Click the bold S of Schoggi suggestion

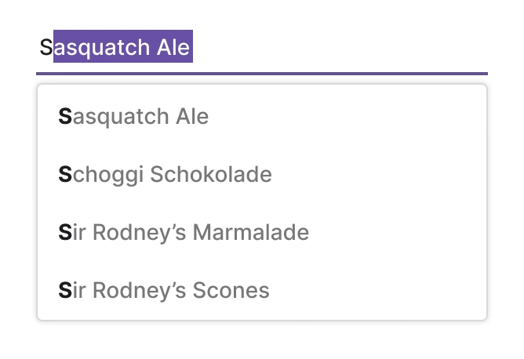(65, 174)
